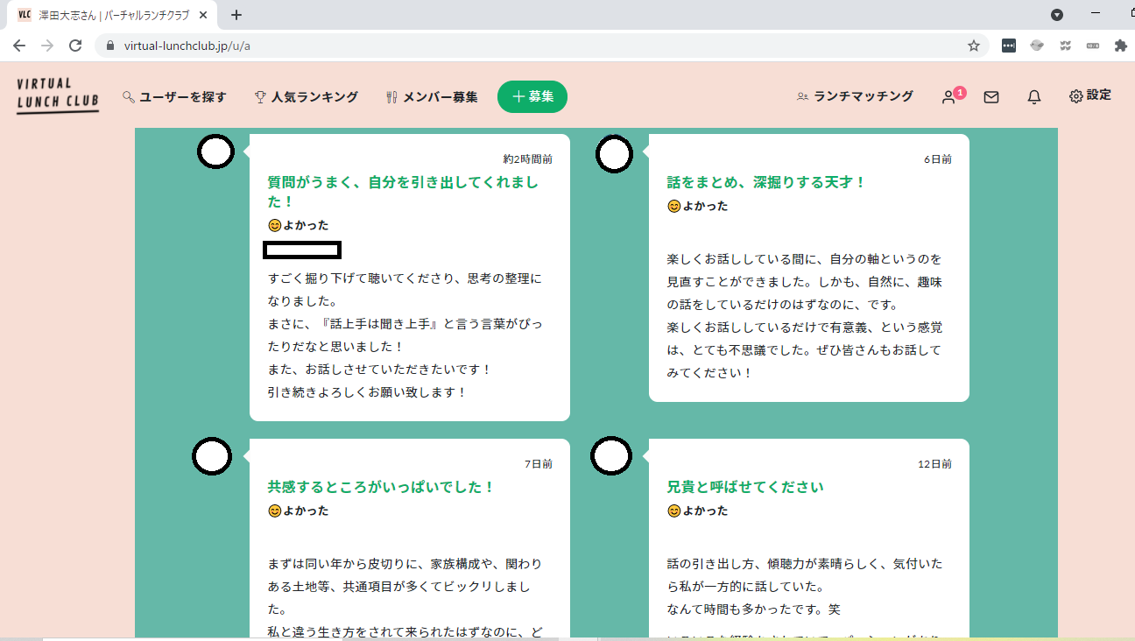Open 人気ランキング page
1135x641 pixels.
[307, 97]
